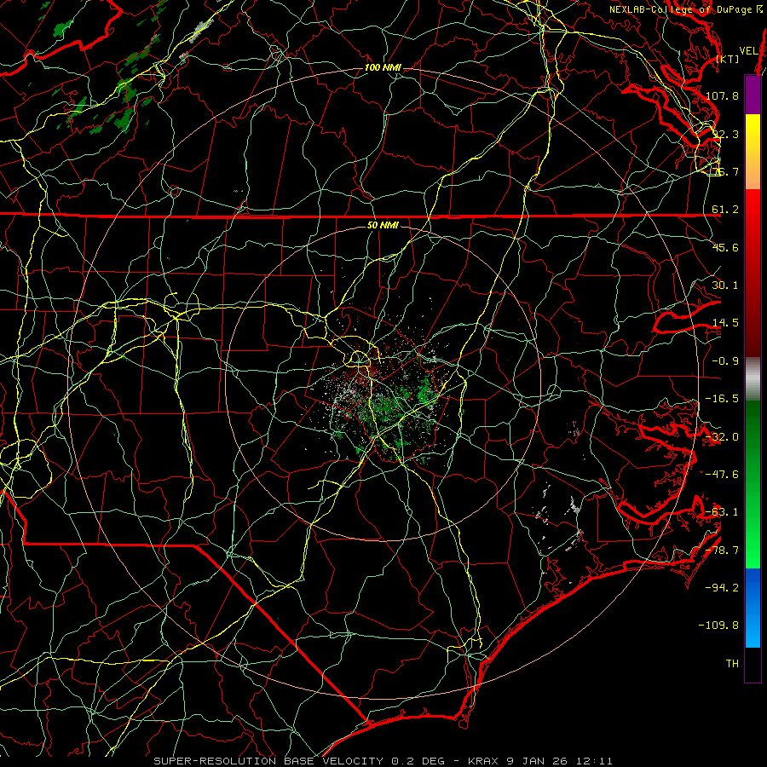767x767 pixels.
Task: Click the VEL legend title
Action: click(749, 51)
